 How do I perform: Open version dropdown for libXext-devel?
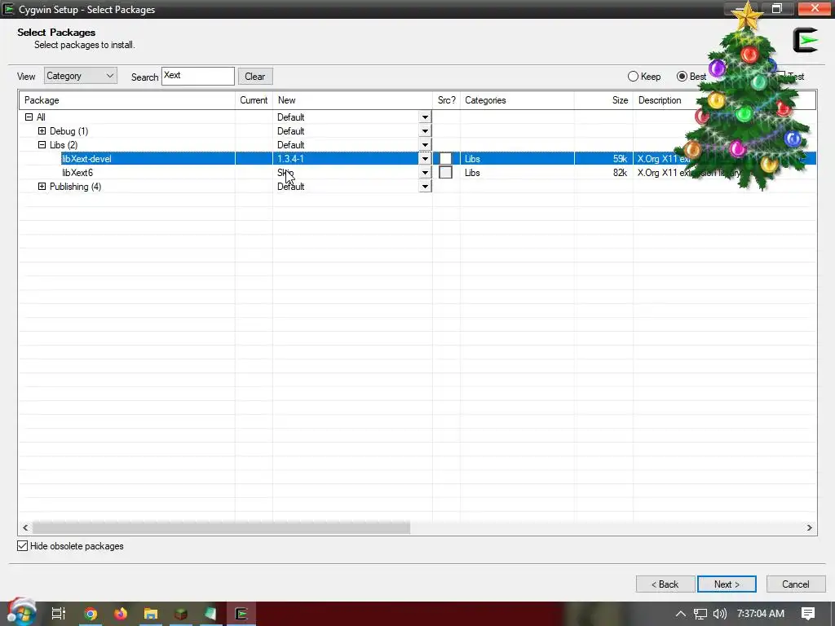(x=425, y=159)
